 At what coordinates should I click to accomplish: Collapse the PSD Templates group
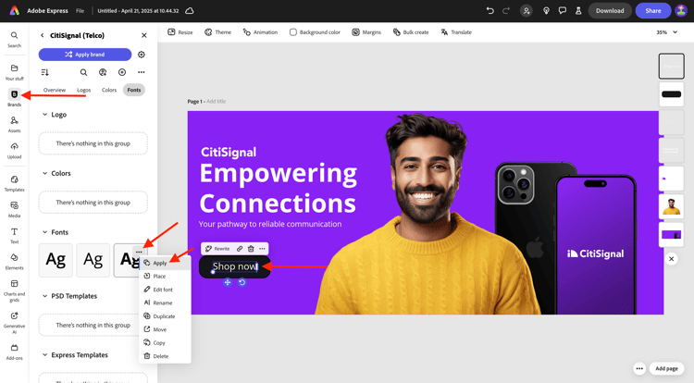[x=44, y=296]
